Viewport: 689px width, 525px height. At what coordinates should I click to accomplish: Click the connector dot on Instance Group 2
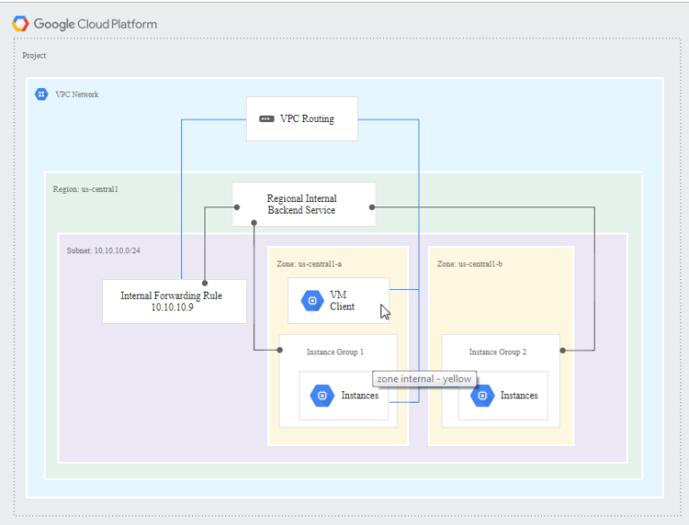click(x=563, y=350)
